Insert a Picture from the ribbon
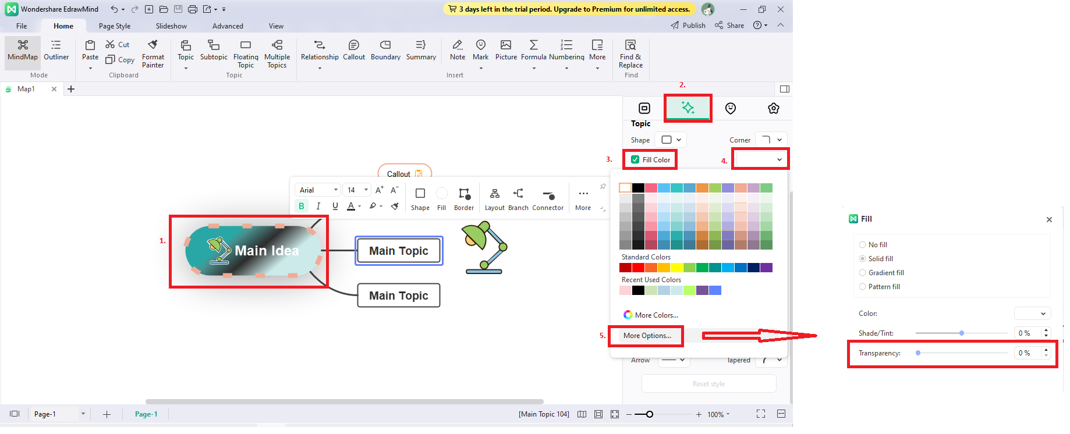Screen dimensions: 1070x434 click(506, 50)
